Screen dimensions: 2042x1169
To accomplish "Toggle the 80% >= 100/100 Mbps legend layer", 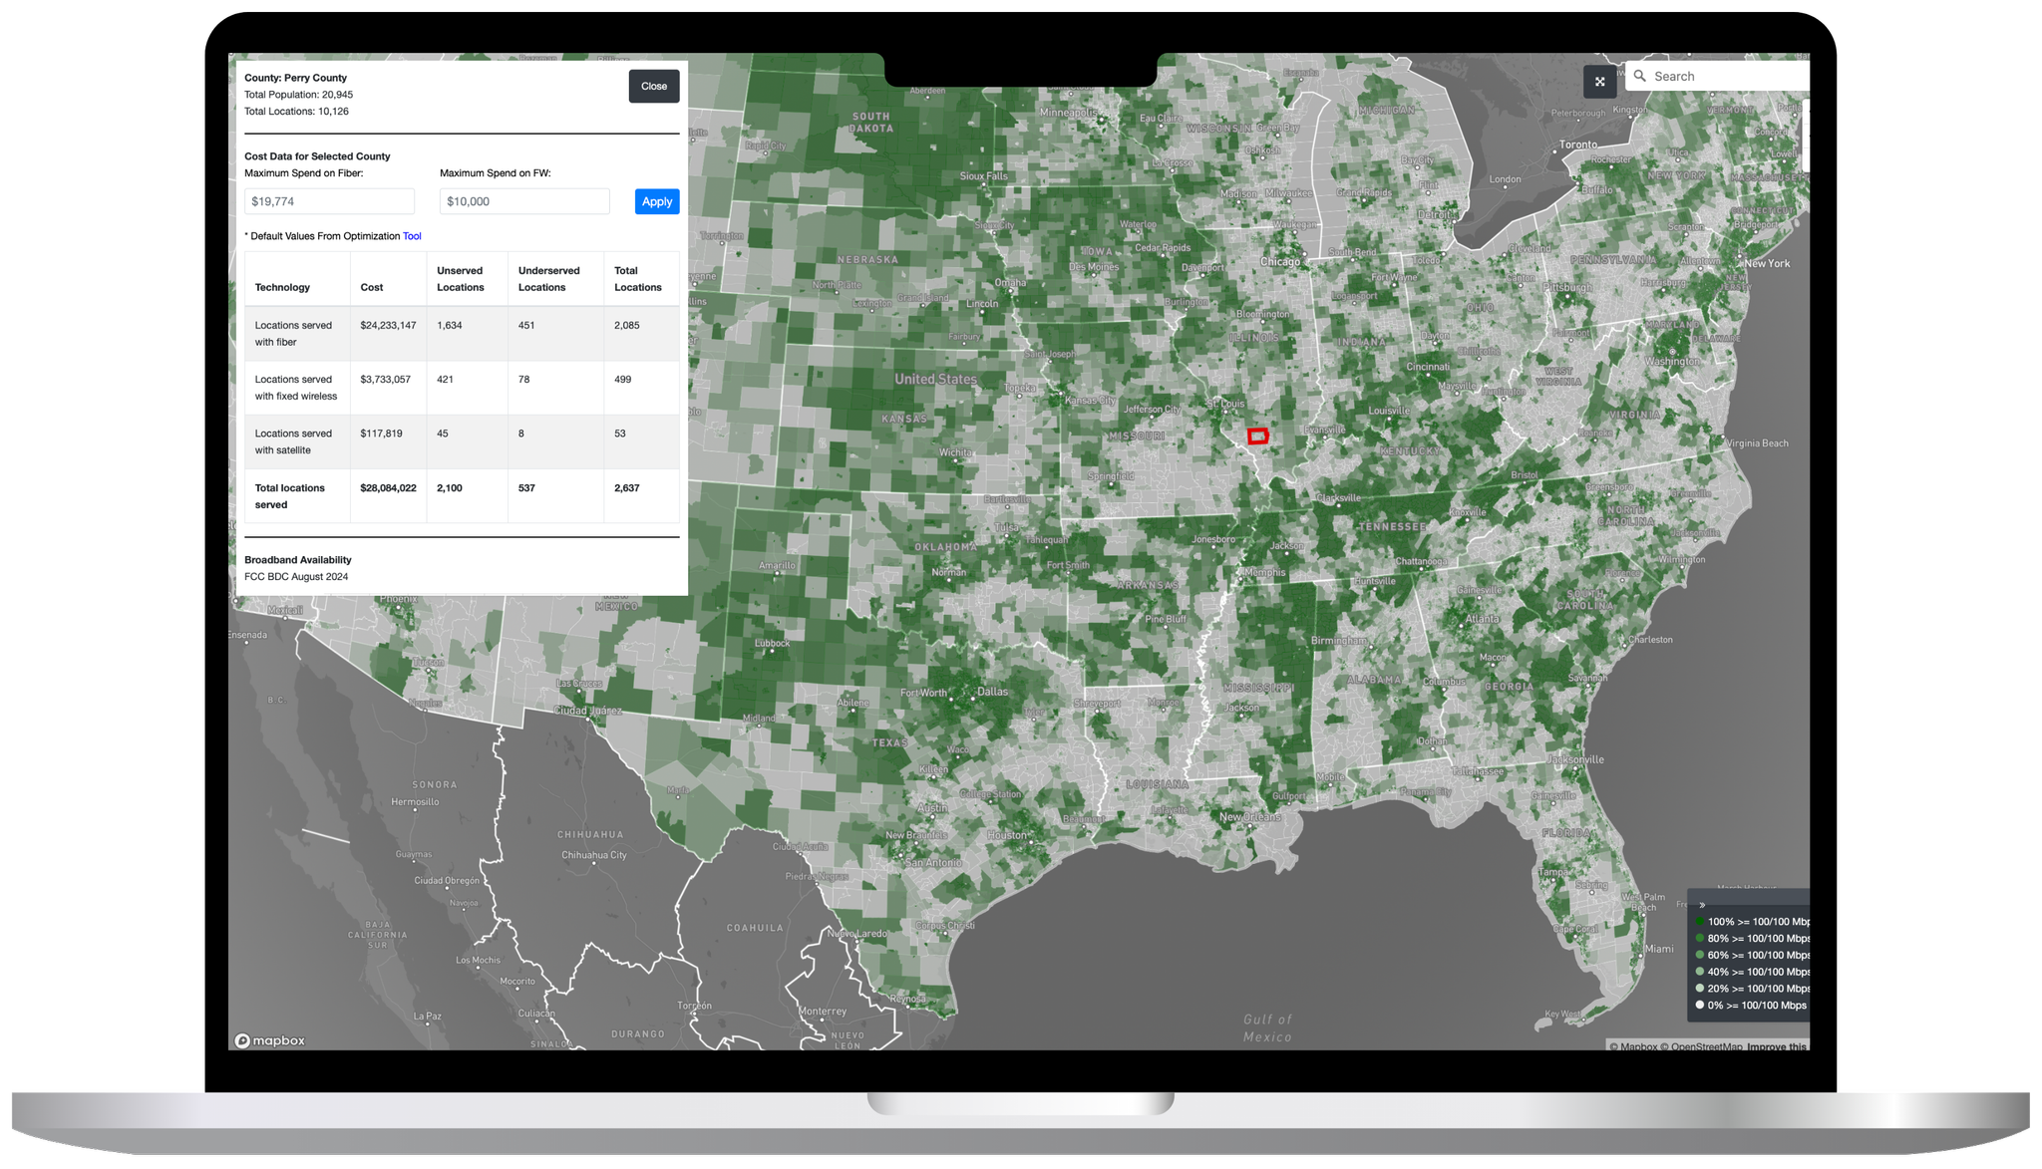I will (x=1700, y=938).
